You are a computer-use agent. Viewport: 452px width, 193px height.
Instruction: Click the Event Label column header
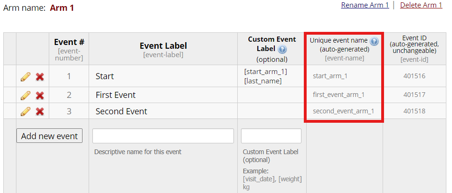pos(163,46)
